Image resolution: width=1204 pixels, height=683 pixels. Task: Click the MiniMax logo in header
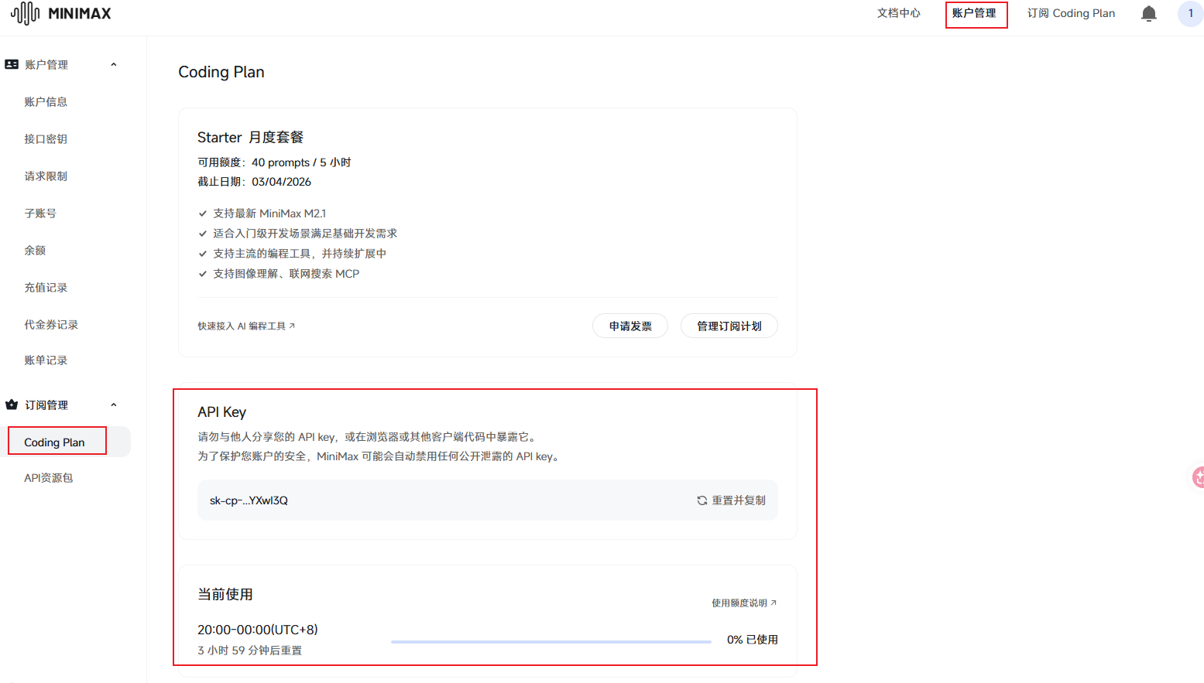(61, 13)
